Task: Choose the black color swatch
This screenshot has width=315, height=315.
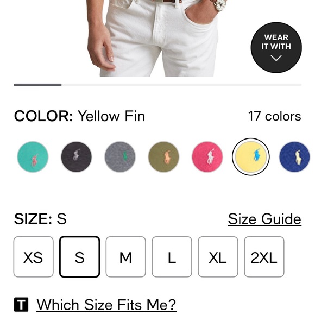Action: (x=77, y=157)
